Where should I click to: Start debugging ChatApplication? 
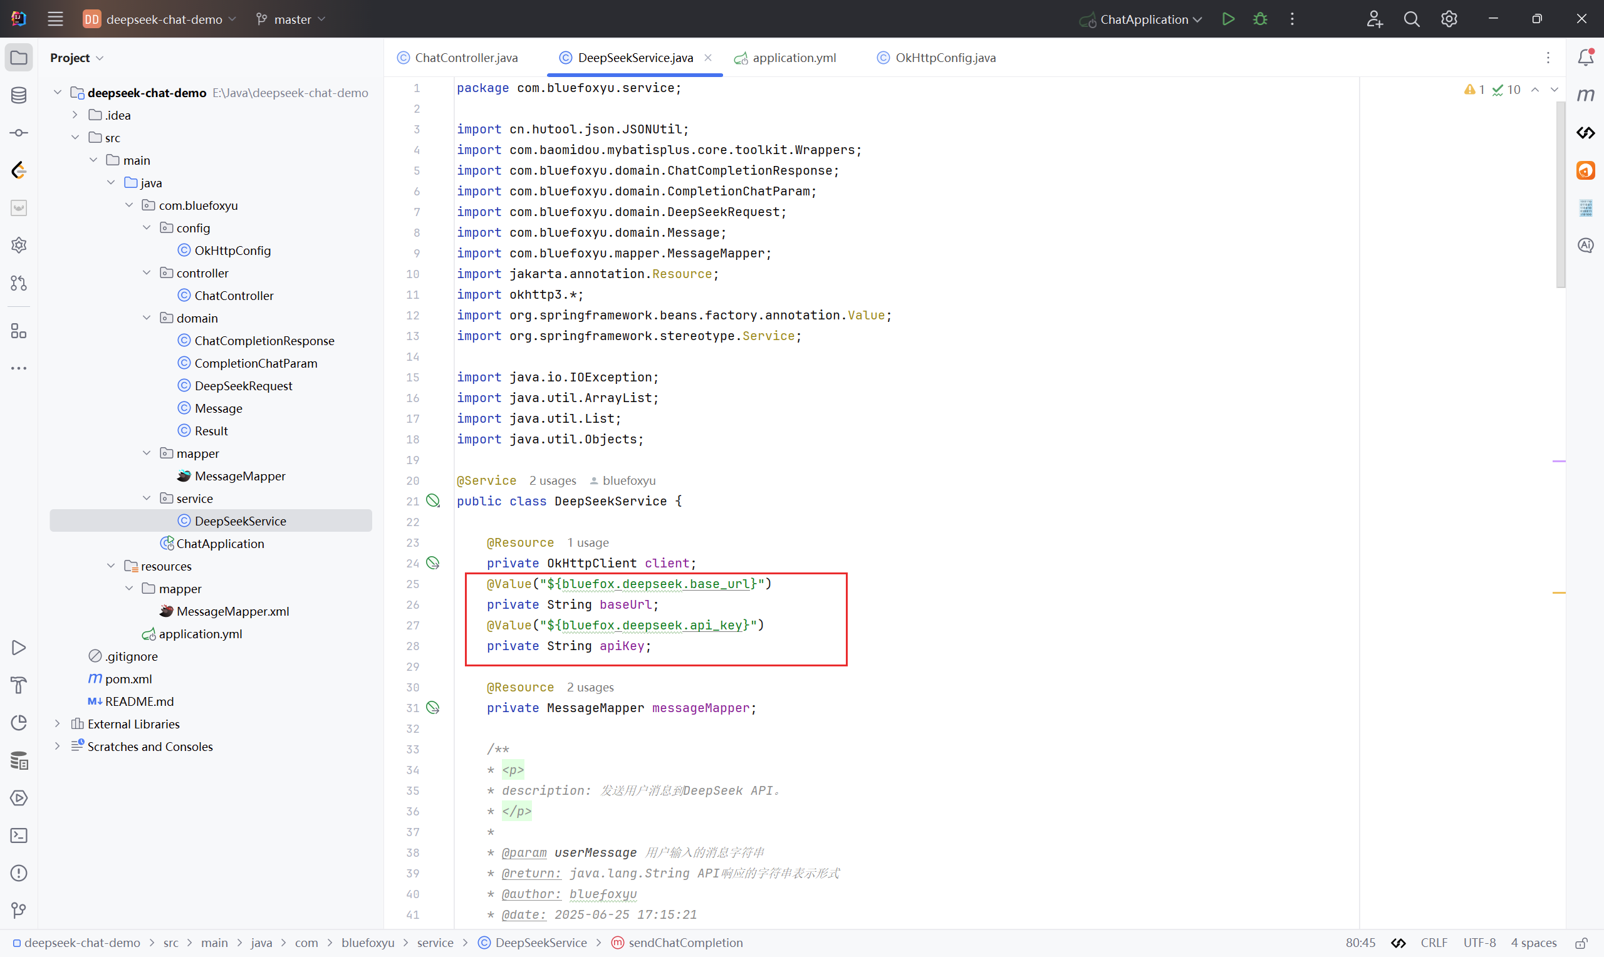tap(1259, 19)
